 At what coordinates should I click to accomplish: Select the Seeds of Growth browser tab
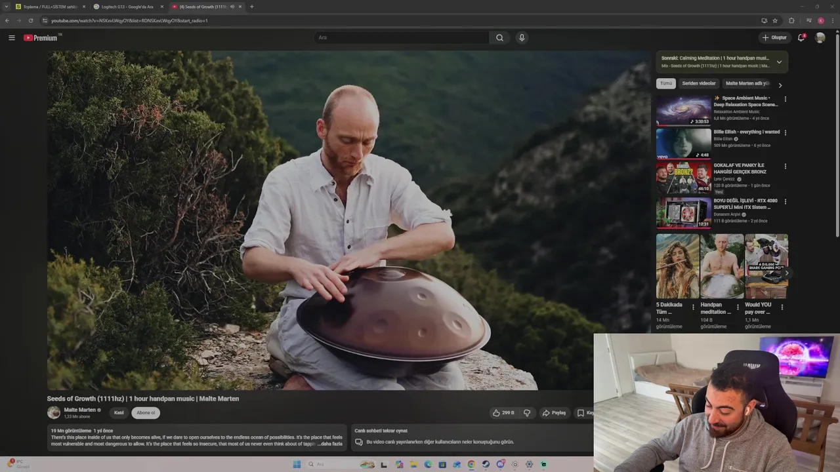[207, 7]
